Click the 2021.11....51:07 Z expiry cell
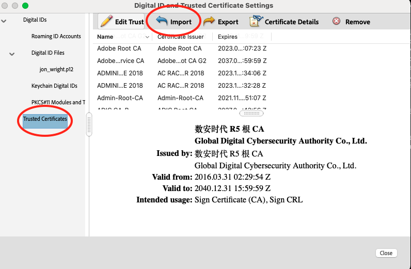This screenshot has height=269, width=411. [x=242, y=98]
